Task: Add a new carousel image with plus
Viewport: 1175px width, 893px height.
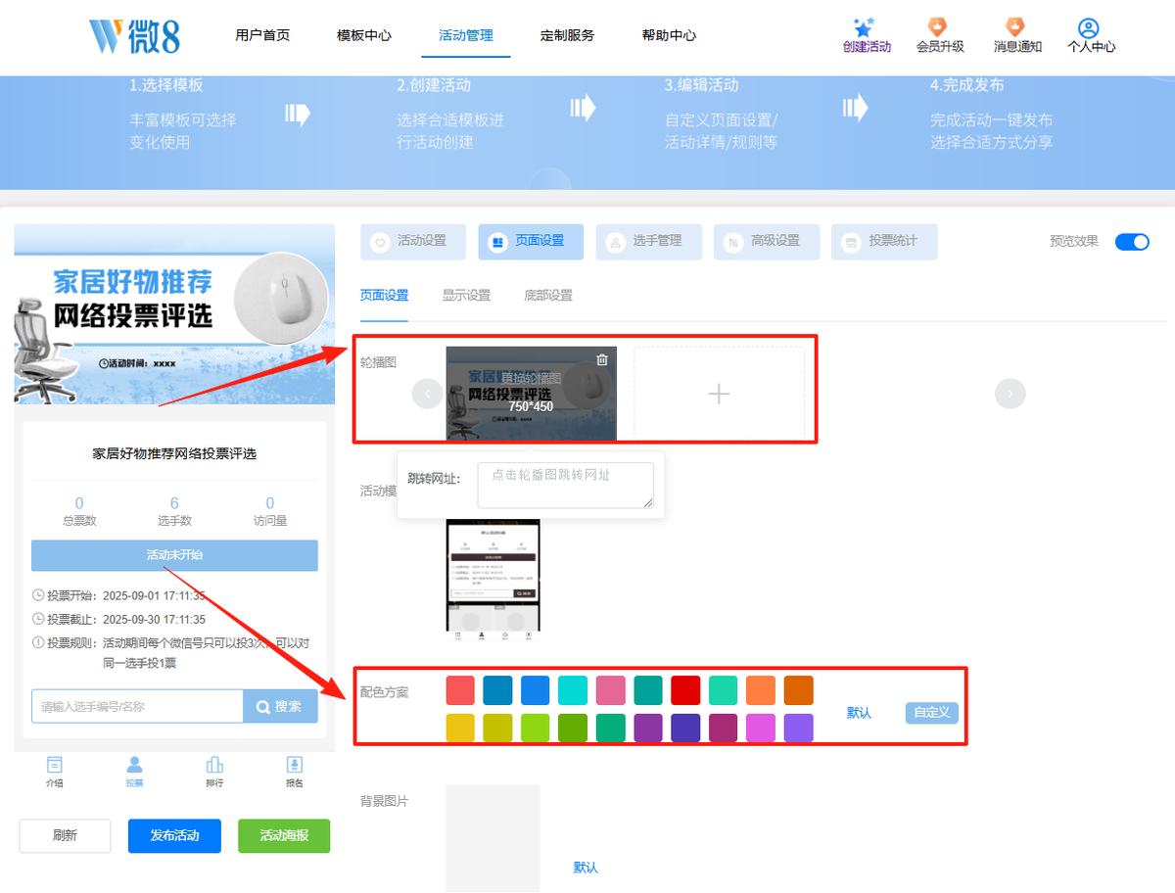Action: [719, 394]
